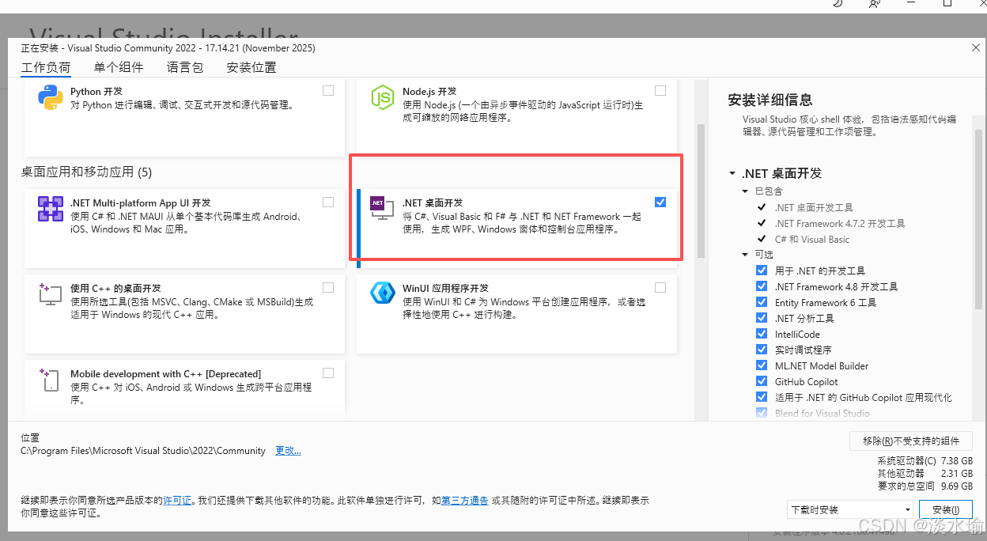This screenshot has height=541, width=987.
Task: Uncheck ML.NET Model Builder component
Action: pos(762,365)
